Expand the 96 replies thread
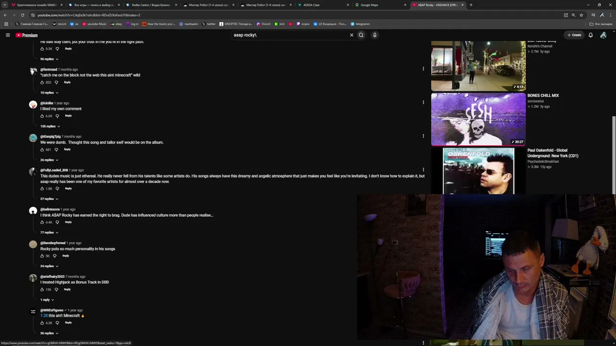 [x=49, y=59]
